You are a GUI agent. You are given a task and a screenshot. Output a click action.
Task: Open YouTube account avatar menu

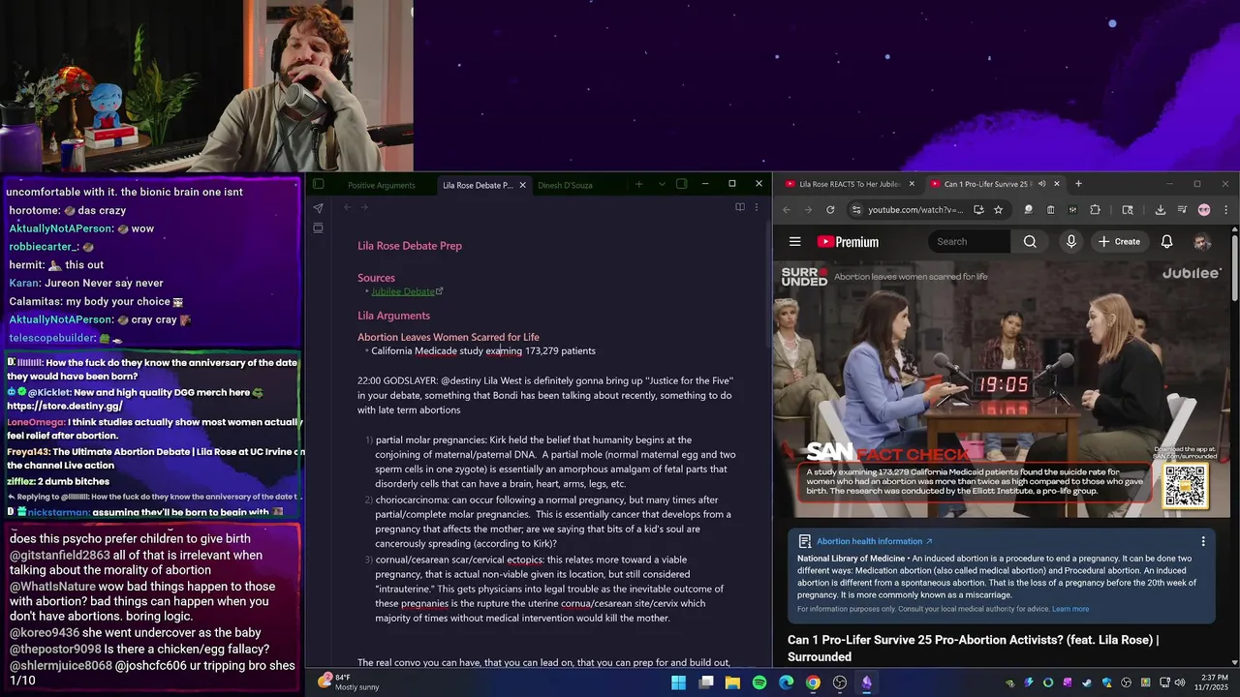click(x=1202, y=242)
